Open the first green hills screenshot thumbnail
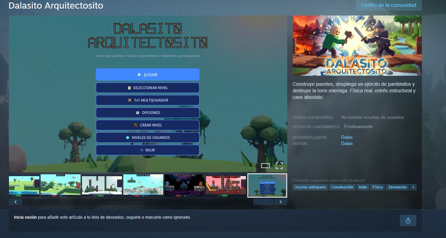Image resolution: width=446 pixels, height=238 pixels. pyautogui.click(x=24, y=186)
